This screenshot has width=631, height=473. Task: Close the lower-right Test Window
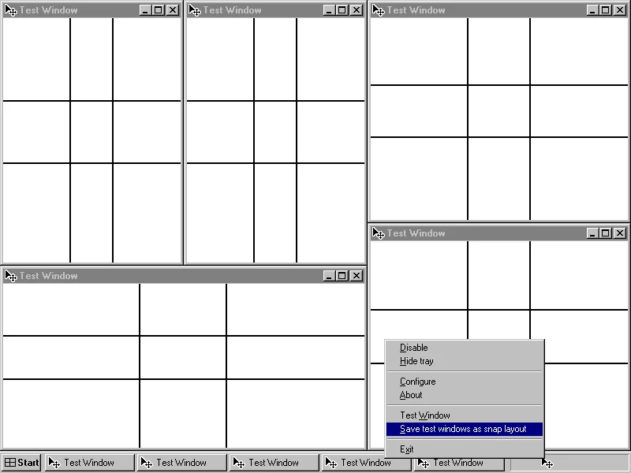point(620,233)
